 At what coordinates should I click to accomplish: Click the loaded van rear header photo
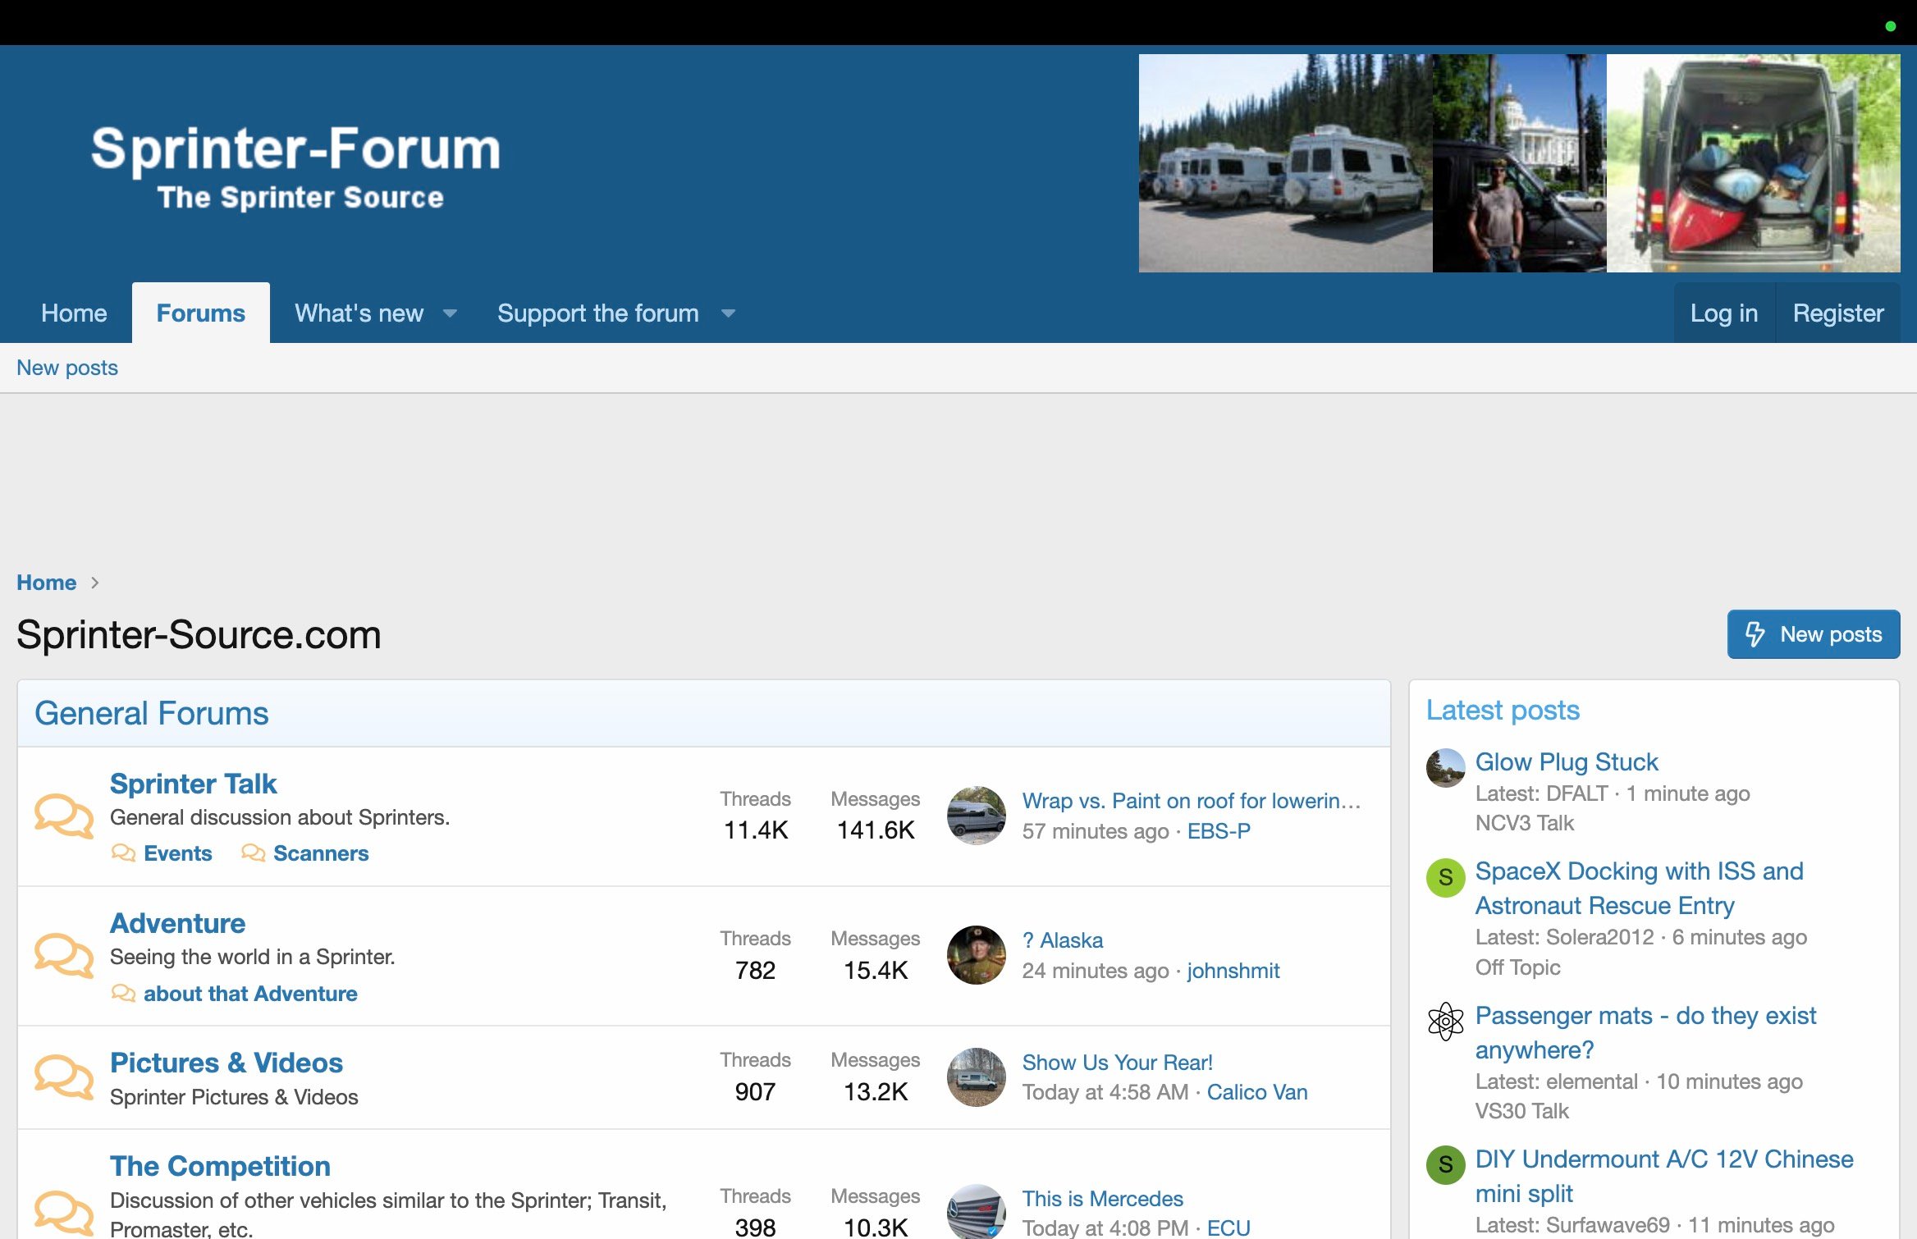click(x=1753, y=163)
